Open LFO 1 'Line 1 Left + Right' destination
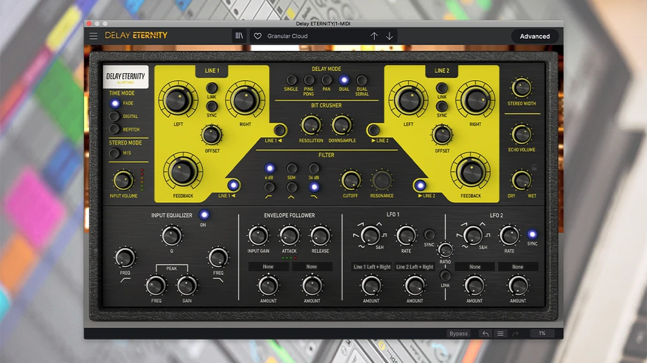Screen dimensions: 647x363 371,267
